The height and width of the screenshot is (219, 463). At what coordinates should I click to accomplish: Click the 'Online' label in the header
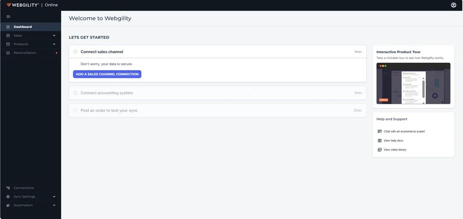click(x=52, y=5)
